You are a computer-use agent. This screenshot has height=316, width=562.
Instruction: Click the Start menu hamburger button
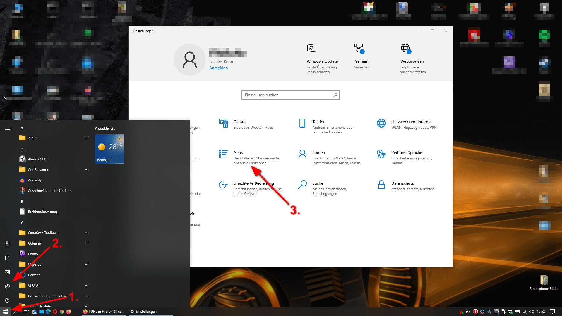[7, 128]
